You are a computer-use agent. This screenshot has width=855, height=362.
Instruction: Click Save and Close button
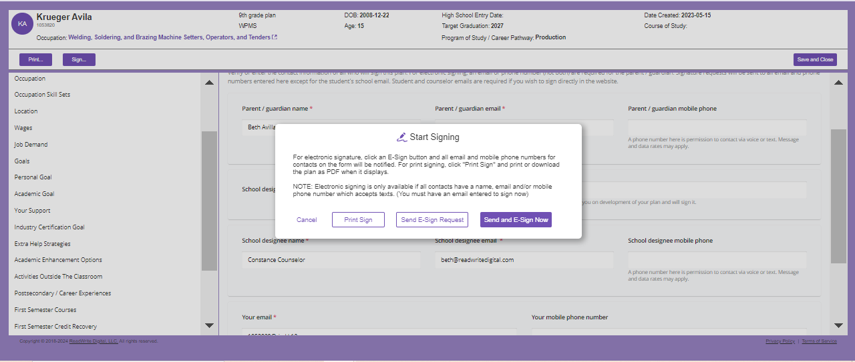(x=815, y=59)
